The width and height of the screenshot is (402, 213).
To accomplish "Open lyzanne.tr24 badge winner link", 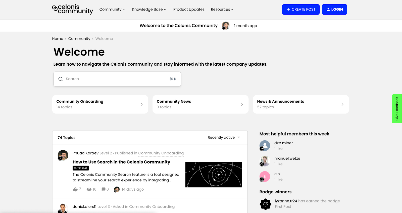I will [x=286, y=201].
